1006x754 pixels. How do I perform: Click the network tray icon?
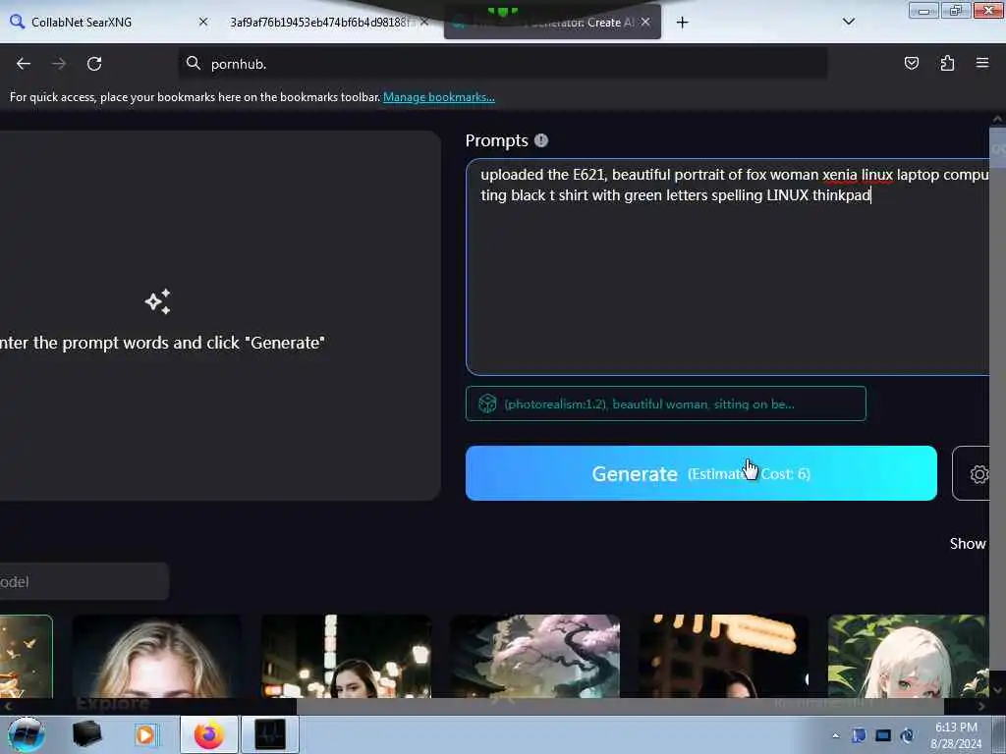883,735
